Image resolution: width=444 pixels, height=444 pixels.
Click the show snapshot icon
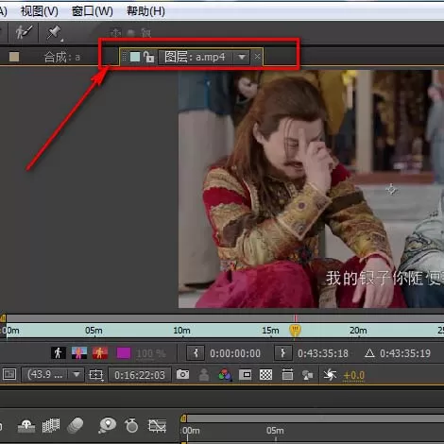pos(204,375)
